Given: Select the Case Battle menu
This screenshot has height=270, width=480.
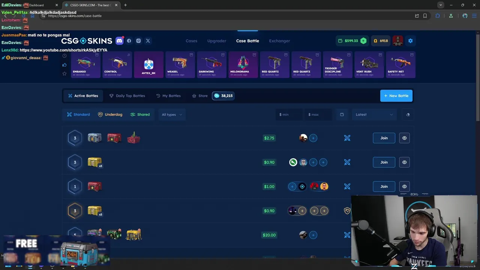Looking at the screenshot, I should tap(247, 41).
